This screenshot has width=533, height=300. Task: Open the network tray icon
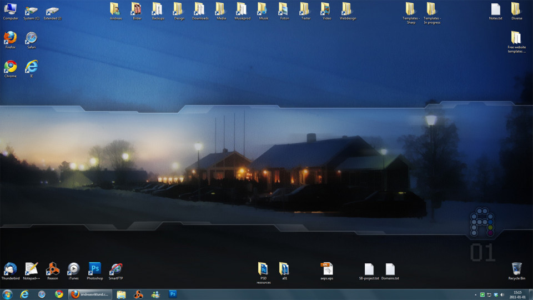click(x=489, y=294)
